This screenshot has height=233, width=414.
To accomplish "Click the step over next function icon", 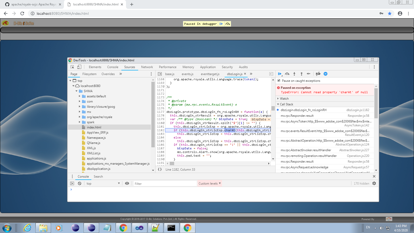I will click(287, 74).
